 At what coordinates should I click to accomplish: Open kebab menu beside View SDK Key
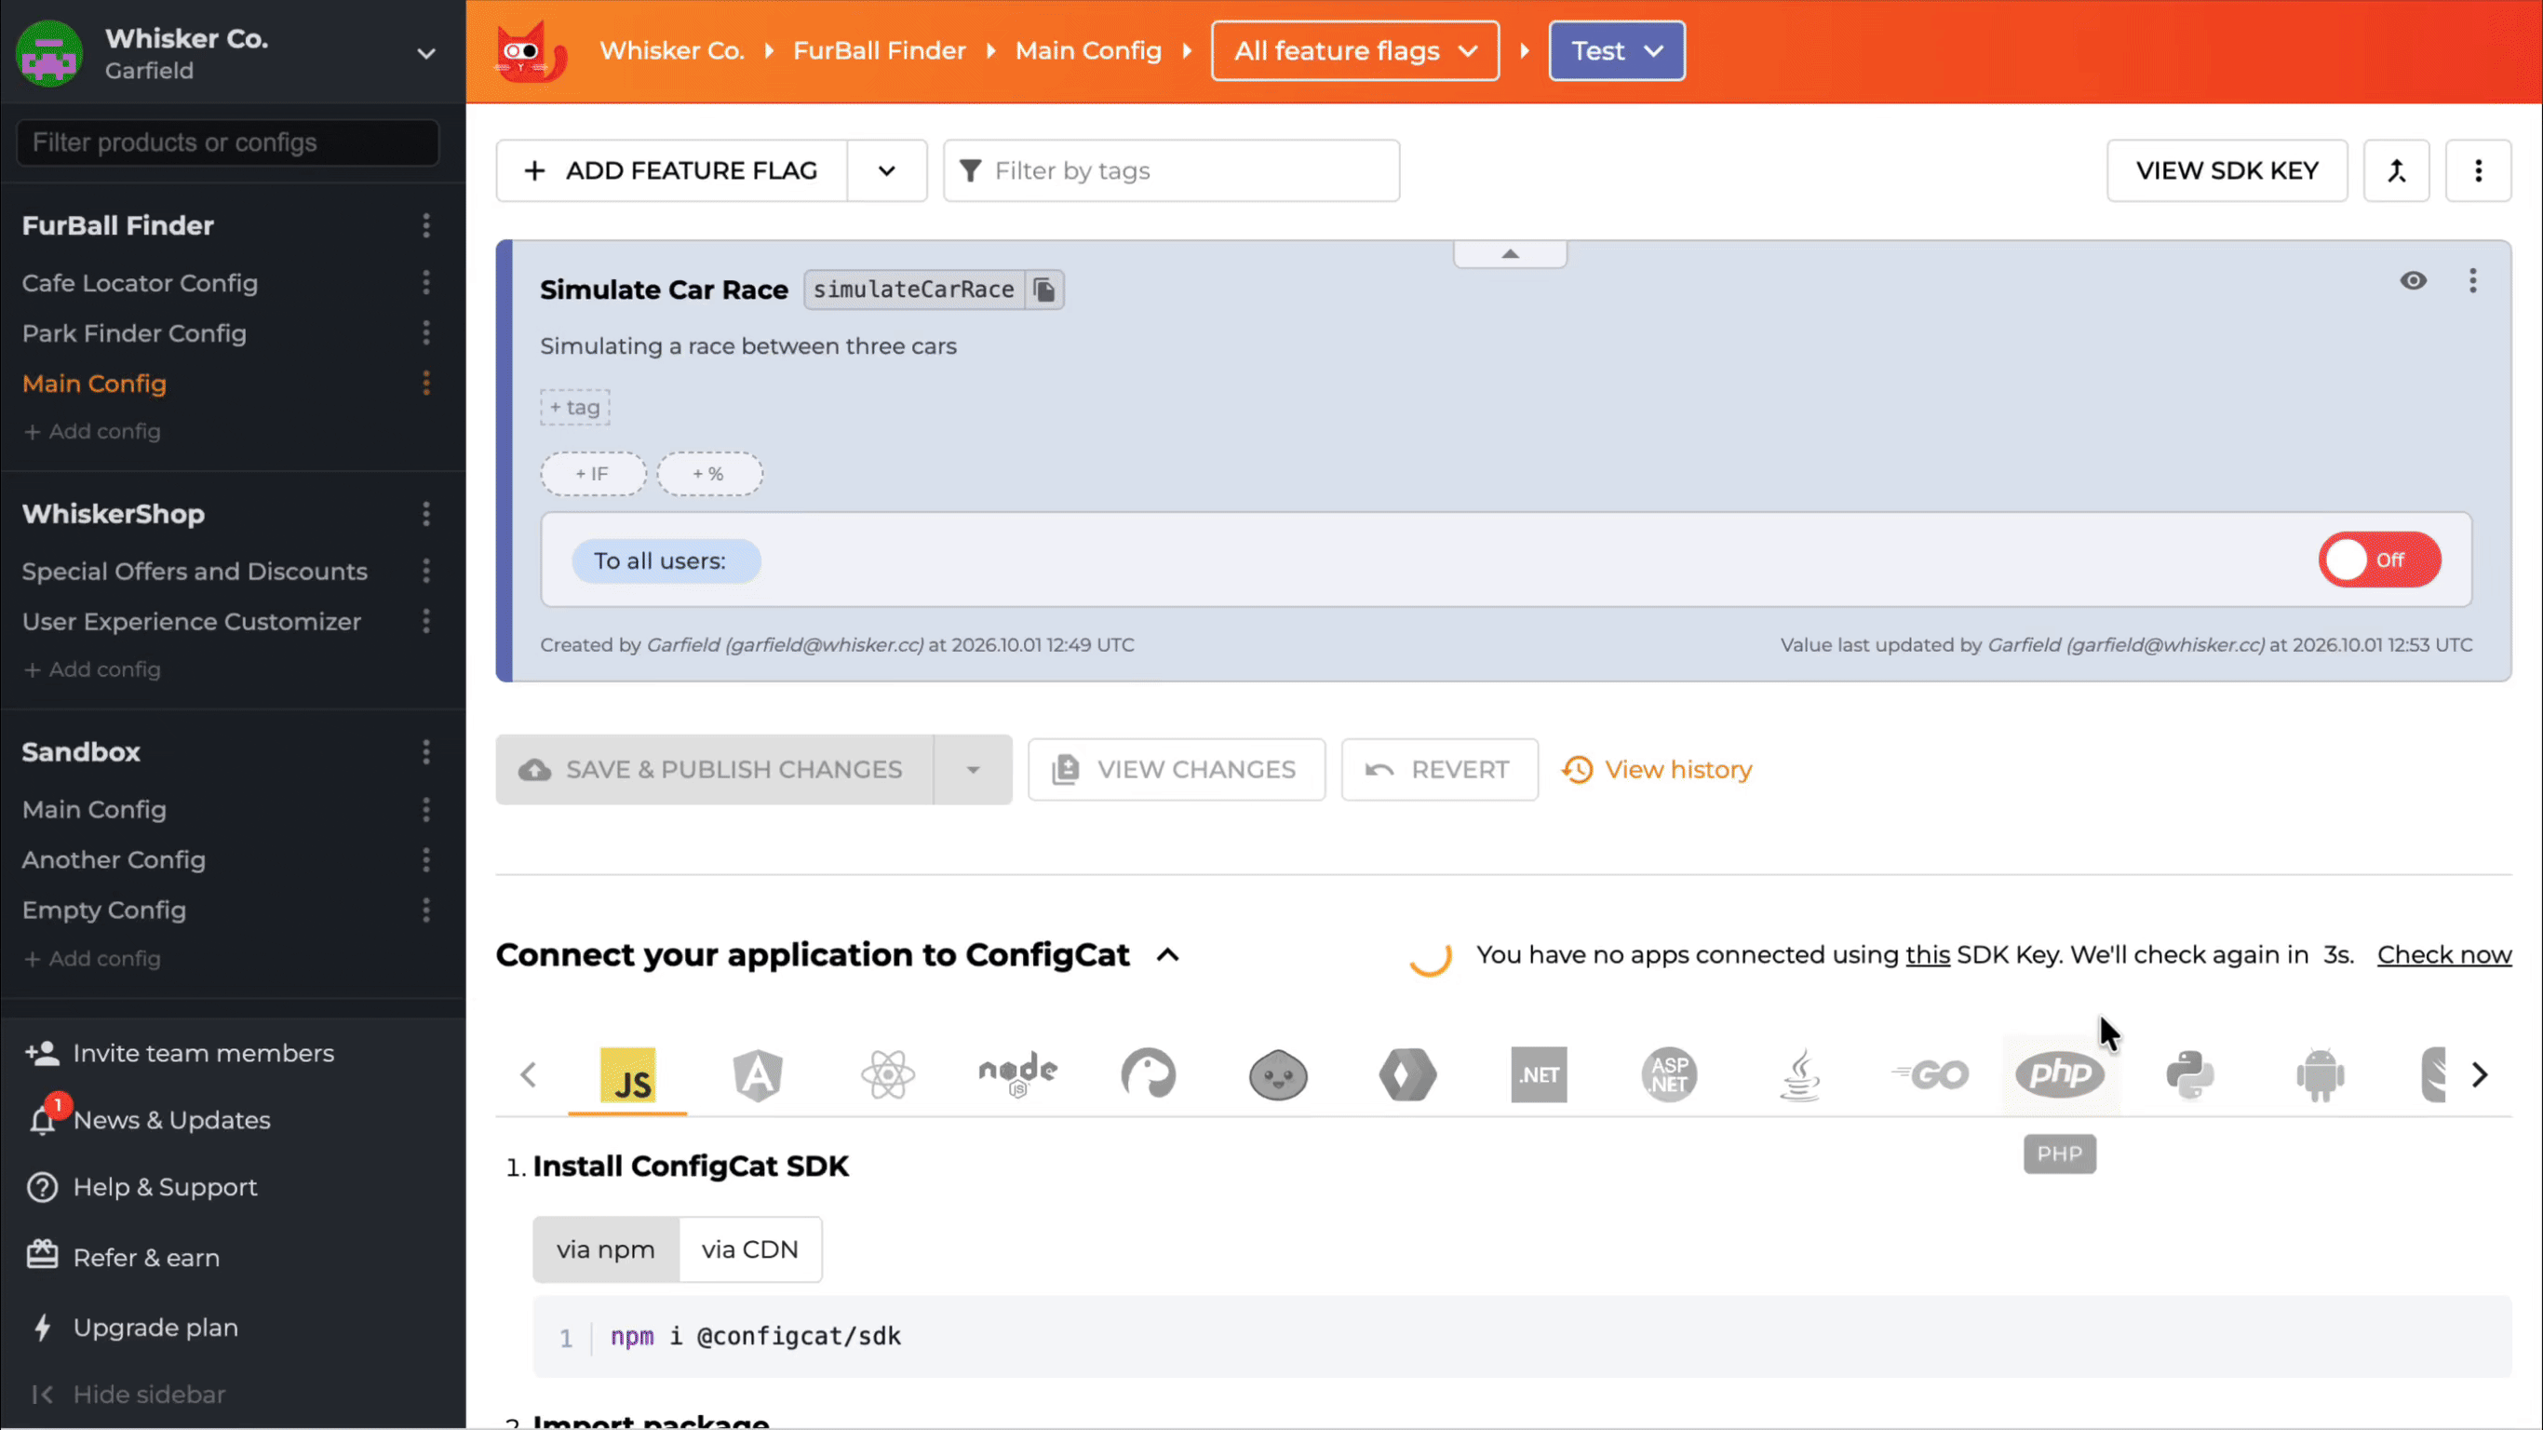click(2479, 171)
